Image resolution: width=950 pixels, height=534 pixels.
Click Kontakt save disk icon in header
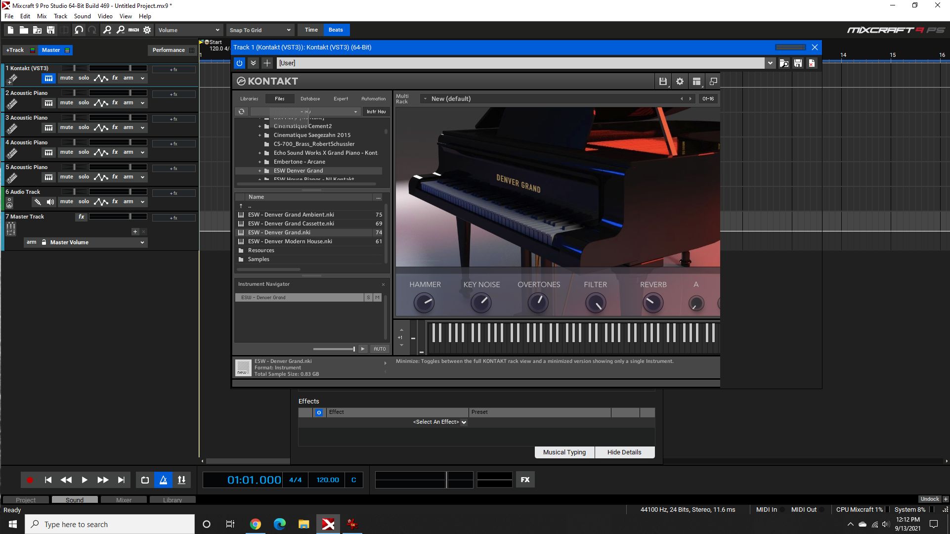663,82
